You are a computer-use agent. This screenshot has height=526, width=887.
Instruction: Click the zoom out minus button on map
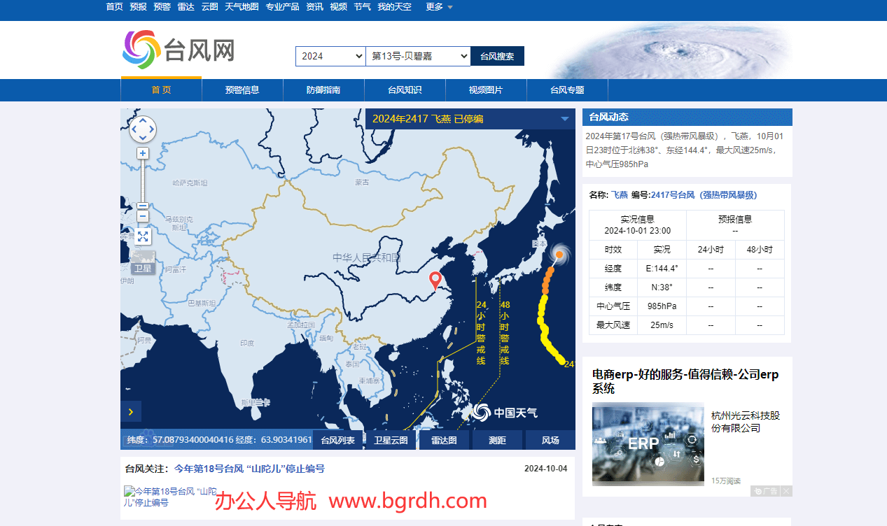click(x=143, y=216)
